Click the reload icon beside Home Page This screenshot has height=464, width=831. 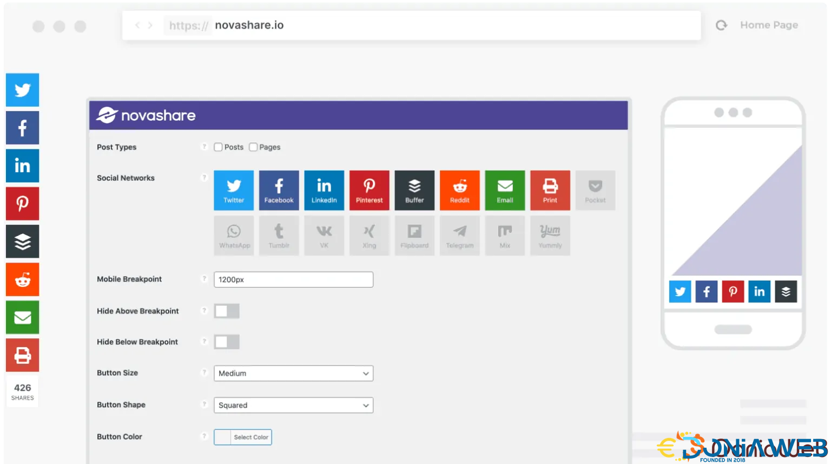click(721, 25)
